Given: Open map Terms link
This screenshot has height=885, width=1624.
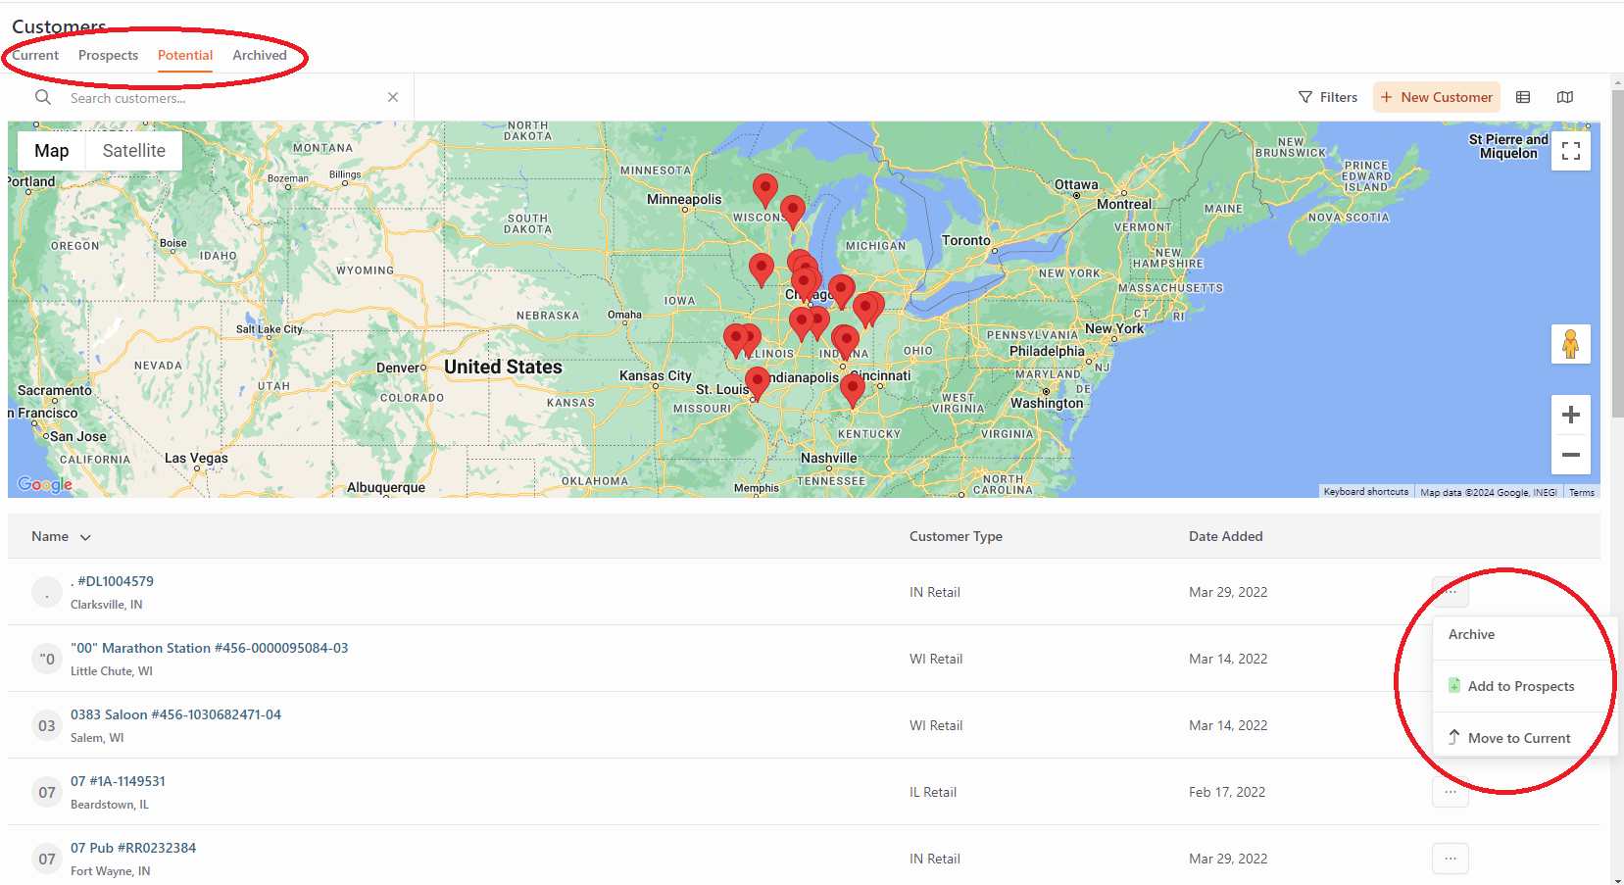Looking at the screenshot, I should tap(1582, 492).
